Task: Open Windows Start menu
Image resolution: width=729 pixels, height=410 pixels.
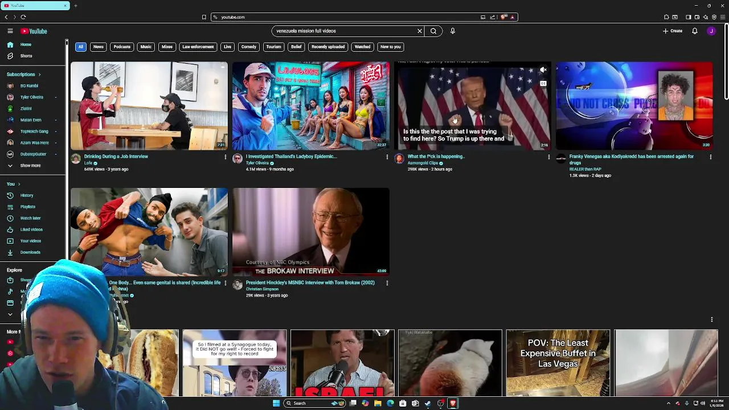Action: pos(276,403)
